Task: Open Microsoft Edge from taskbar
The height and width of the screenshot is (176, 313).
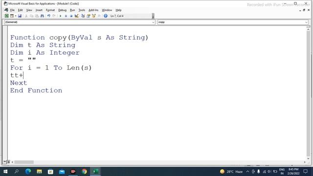Action: click(28, 172)
